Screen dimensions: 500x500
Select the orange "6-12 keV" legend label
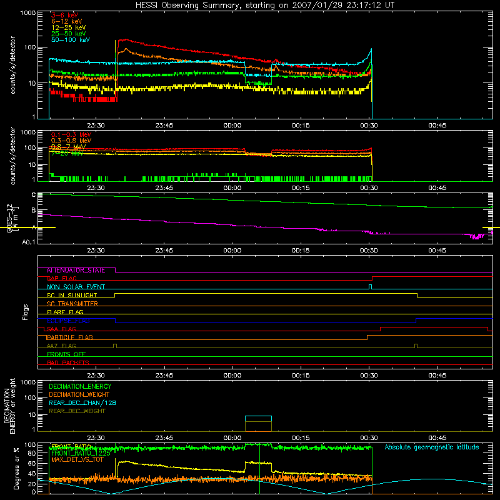[67, 21]
